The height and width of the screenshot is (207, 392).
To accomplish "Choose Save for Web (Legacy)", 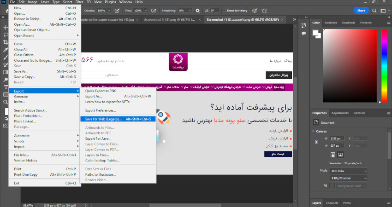I will point(118,119).
